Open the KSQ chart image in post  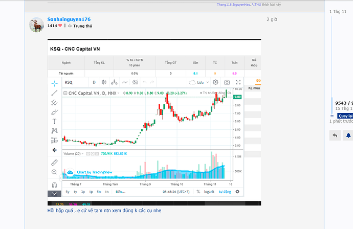(x=154, y=122)
